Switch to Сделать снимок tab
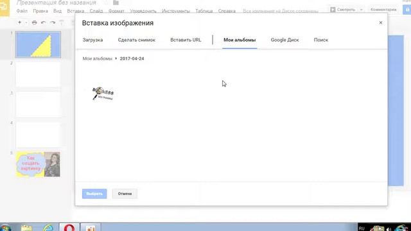Screen dimensions: 411x231 (x=136, y=40)
